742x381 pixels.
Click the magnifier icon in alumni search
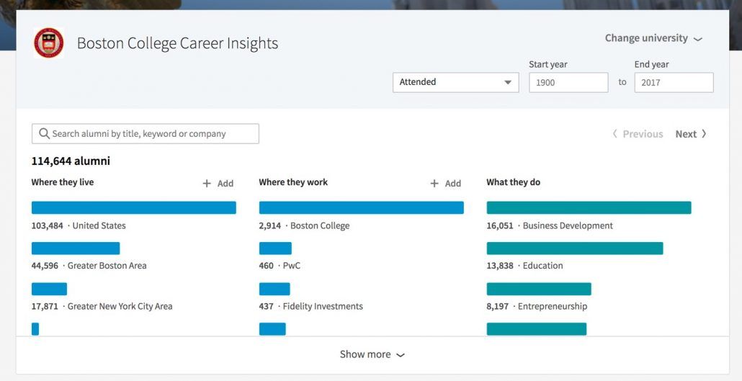[45, 133]
